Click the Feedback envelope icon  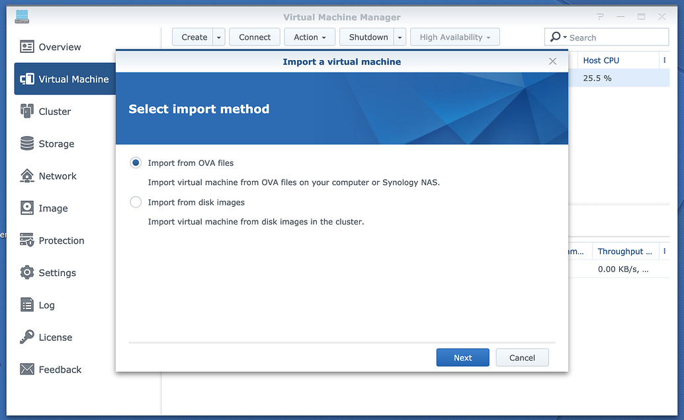tap(27, 370)
